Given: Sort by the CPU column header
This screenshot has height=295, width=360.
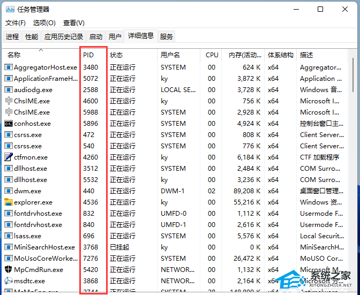Looking at the screenshot, I should point(212,55).
